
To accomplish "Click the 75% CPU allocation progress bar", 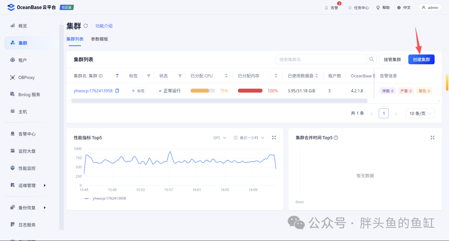I will [x=203, y=91].
